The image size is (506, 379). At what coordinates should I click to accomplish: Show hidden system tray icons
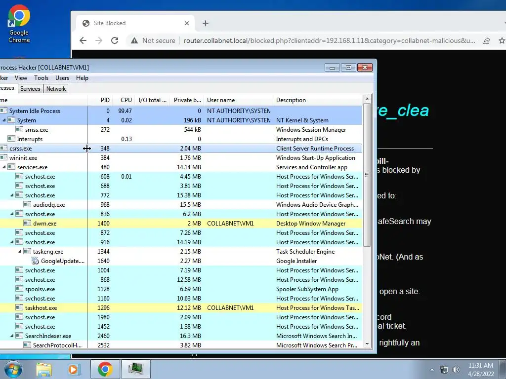coord(432,370)
